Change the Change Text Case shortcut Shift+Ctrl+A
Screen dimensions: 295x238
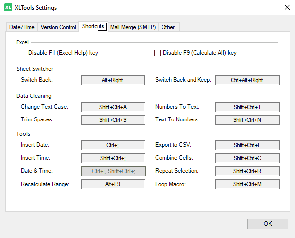[113, 107]
